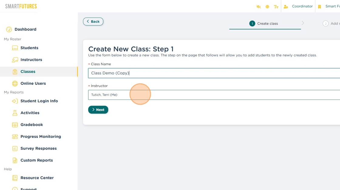Open the Coordinator role menu
The height and width of the screenshot is (190, 340).
302,6
